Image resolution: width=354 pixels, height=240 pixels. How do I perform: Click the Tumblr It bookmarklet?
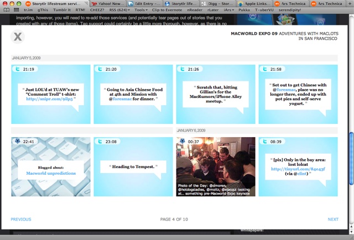[62, 10]
